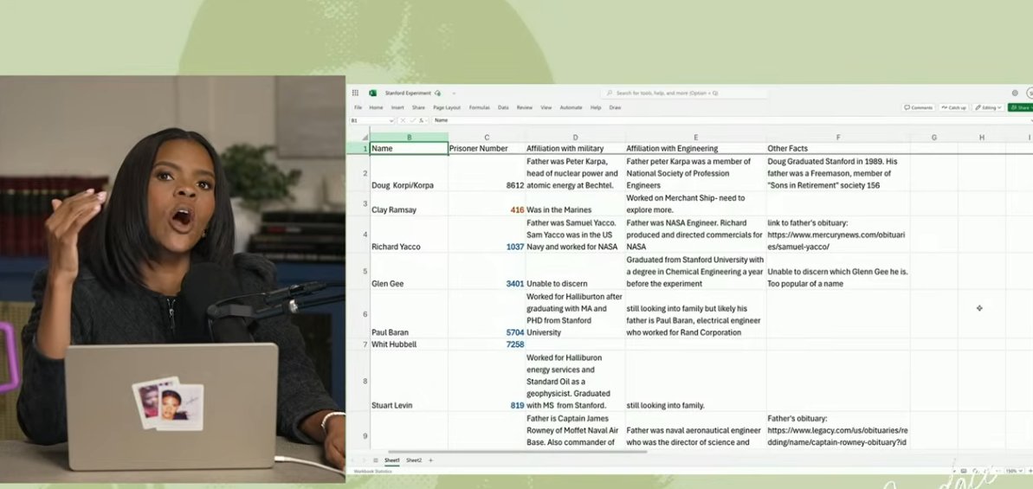This screenshot has height=489, width=1033.
Task: Click the select-all corner triangle
Action: [365, 137]
